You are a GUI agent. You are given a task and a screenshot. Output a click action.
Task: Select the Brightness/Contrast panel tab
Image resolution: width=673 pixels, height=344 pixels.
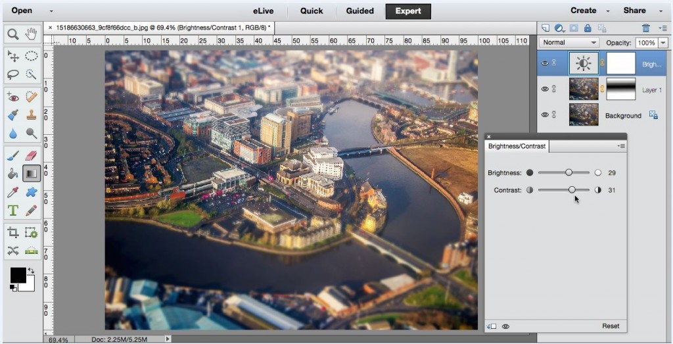[517, 146]
